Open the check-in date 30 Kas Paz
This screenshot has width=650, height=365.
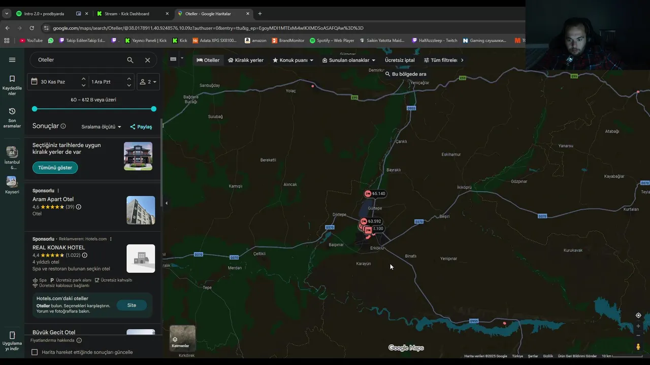coord(53,82)
